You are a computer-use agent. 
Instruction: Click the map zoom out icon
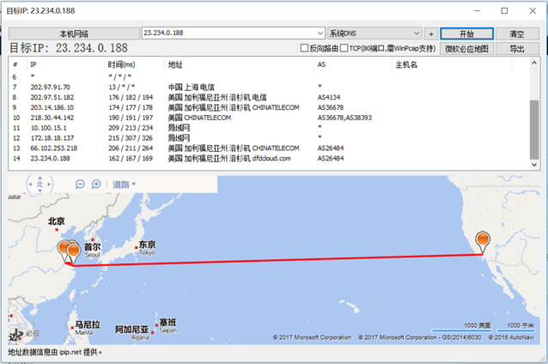click(x=80, y=184)
